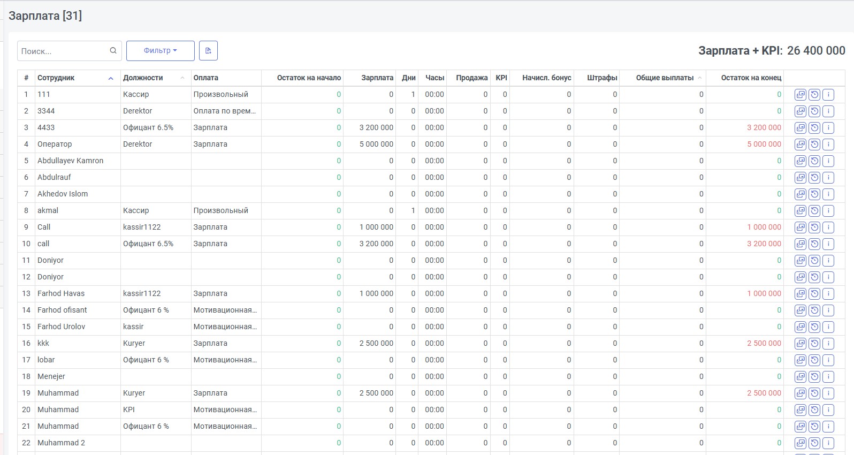The height and width of the screenshot is (455, 854).
Task: Show info for Abdulrauf row
Action: point(828,178)
